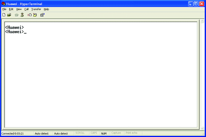The image size is (206, 137).
Task: Click the Call phone toolbar icon
Action: [17, 15]
